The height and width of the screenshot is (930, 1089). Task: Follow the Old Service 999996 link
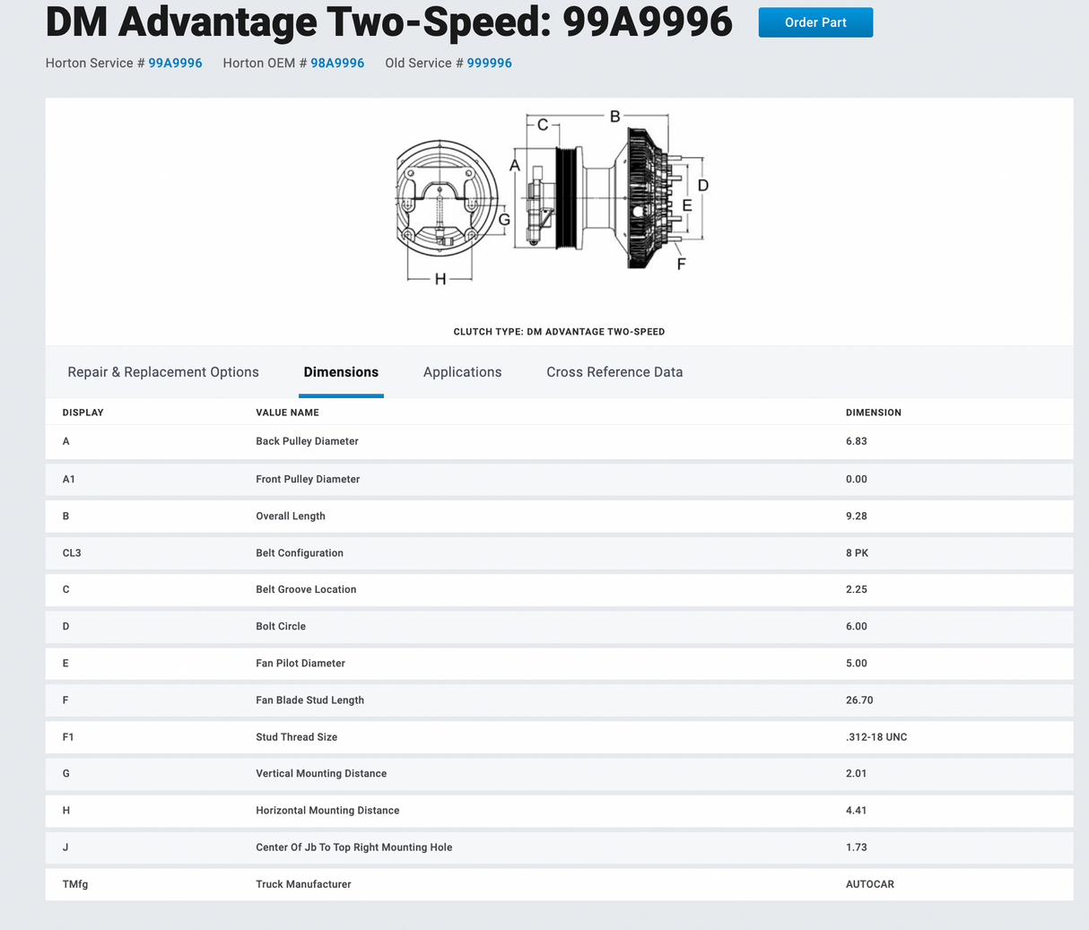pos(489,63)
